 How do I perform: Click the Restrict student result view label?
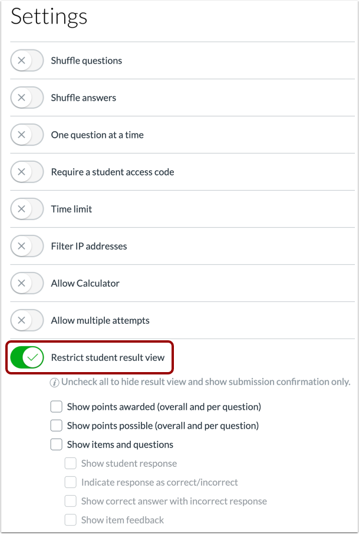click(x=108, y=357)
